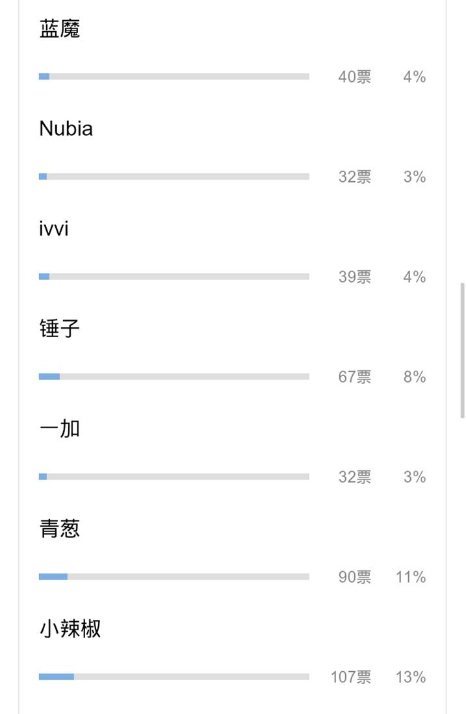Select the ivvi poll option label
Viewport: 466px width, 714px height.
[54, 229]
